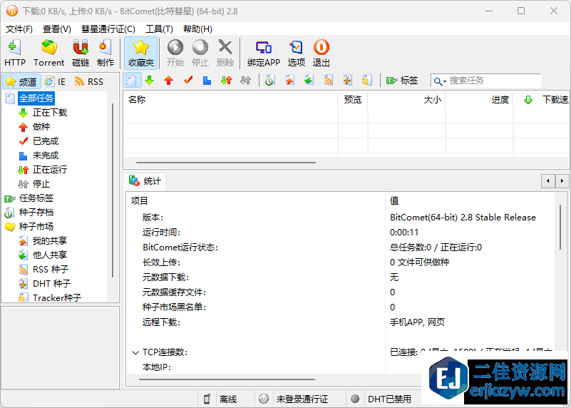This screenshot has height=408, width=571.
Task: Select 正在运行 in the sidebar
Action: pyautogui.click(x=49, y=170)
